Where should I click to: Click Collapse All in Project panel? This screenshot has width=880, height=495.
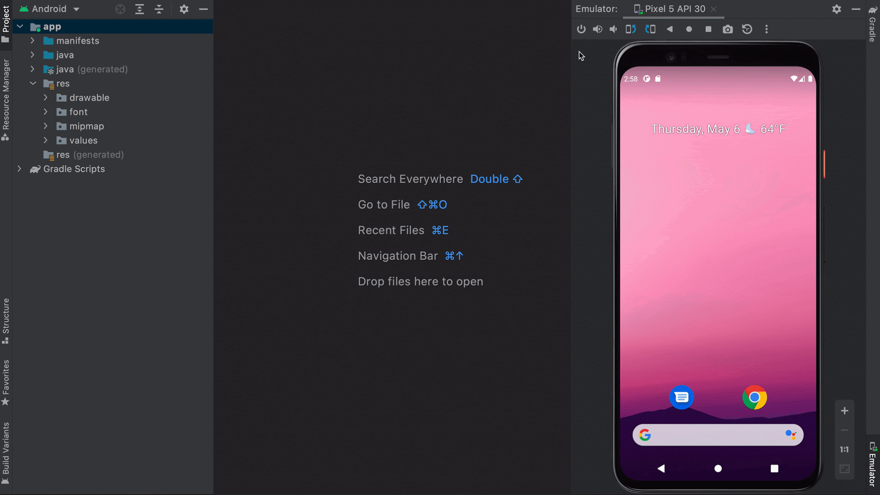[159, 9]
